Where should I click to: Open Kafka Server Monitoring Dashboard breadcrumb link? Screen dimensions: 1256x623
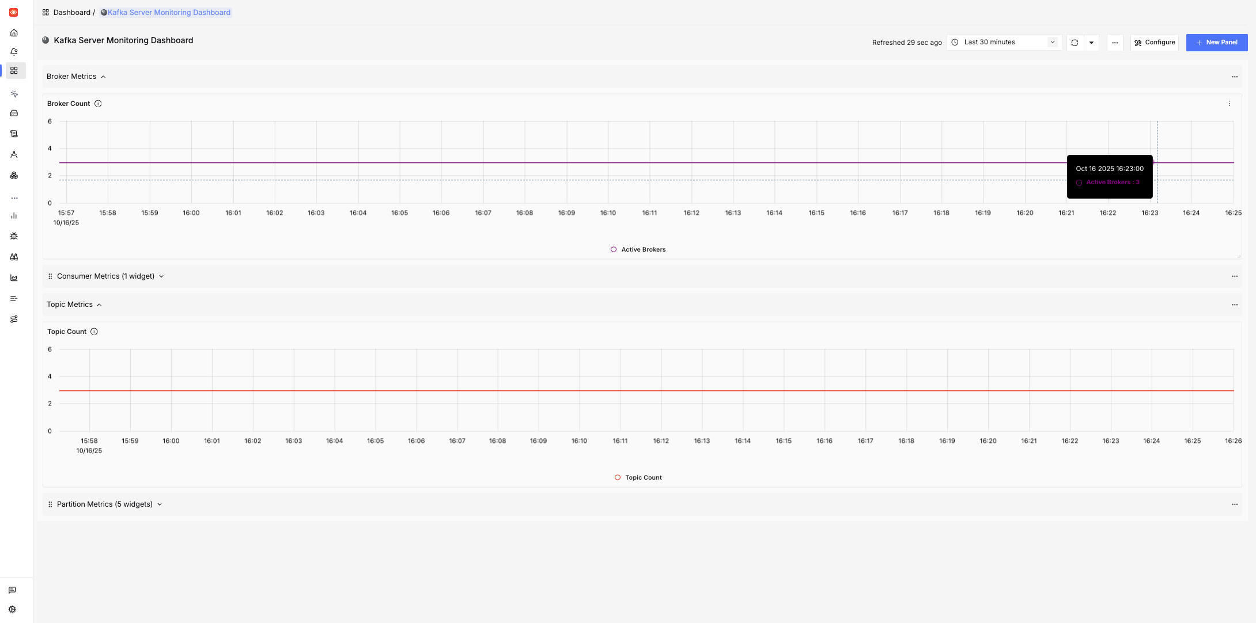tap(166, 12)
